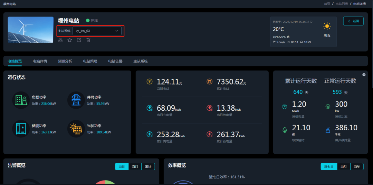Click the wind speed flag icon
The image size is (373, 185).
[274, 42]
